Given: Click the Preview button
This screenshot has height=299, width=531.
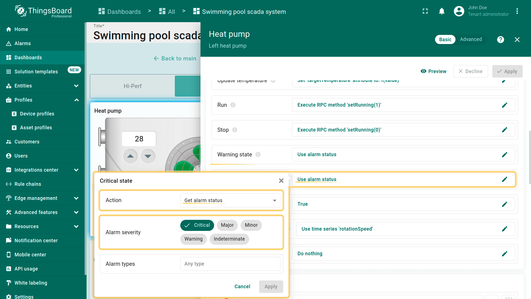Looking at the screenshot, I should [433, 71].
